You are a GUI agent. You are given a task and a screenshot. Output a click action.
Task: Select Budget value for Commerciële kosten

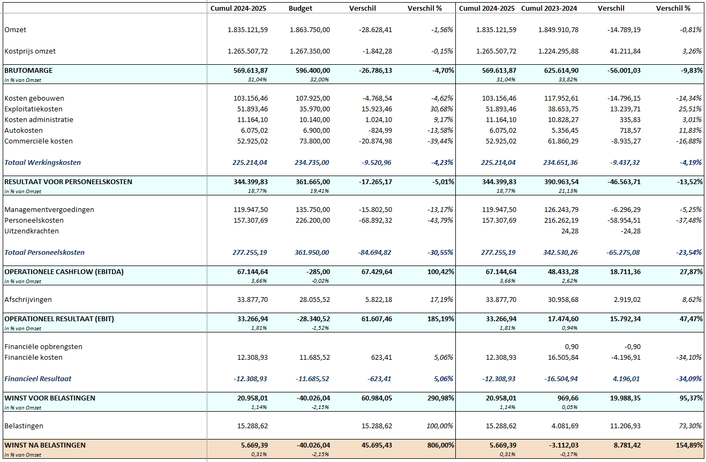point(313,141)
